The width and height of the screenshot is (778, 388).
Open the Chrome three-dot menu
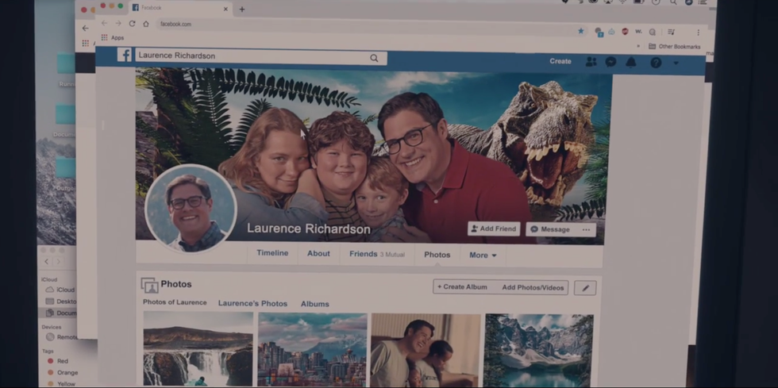(698, 33)
